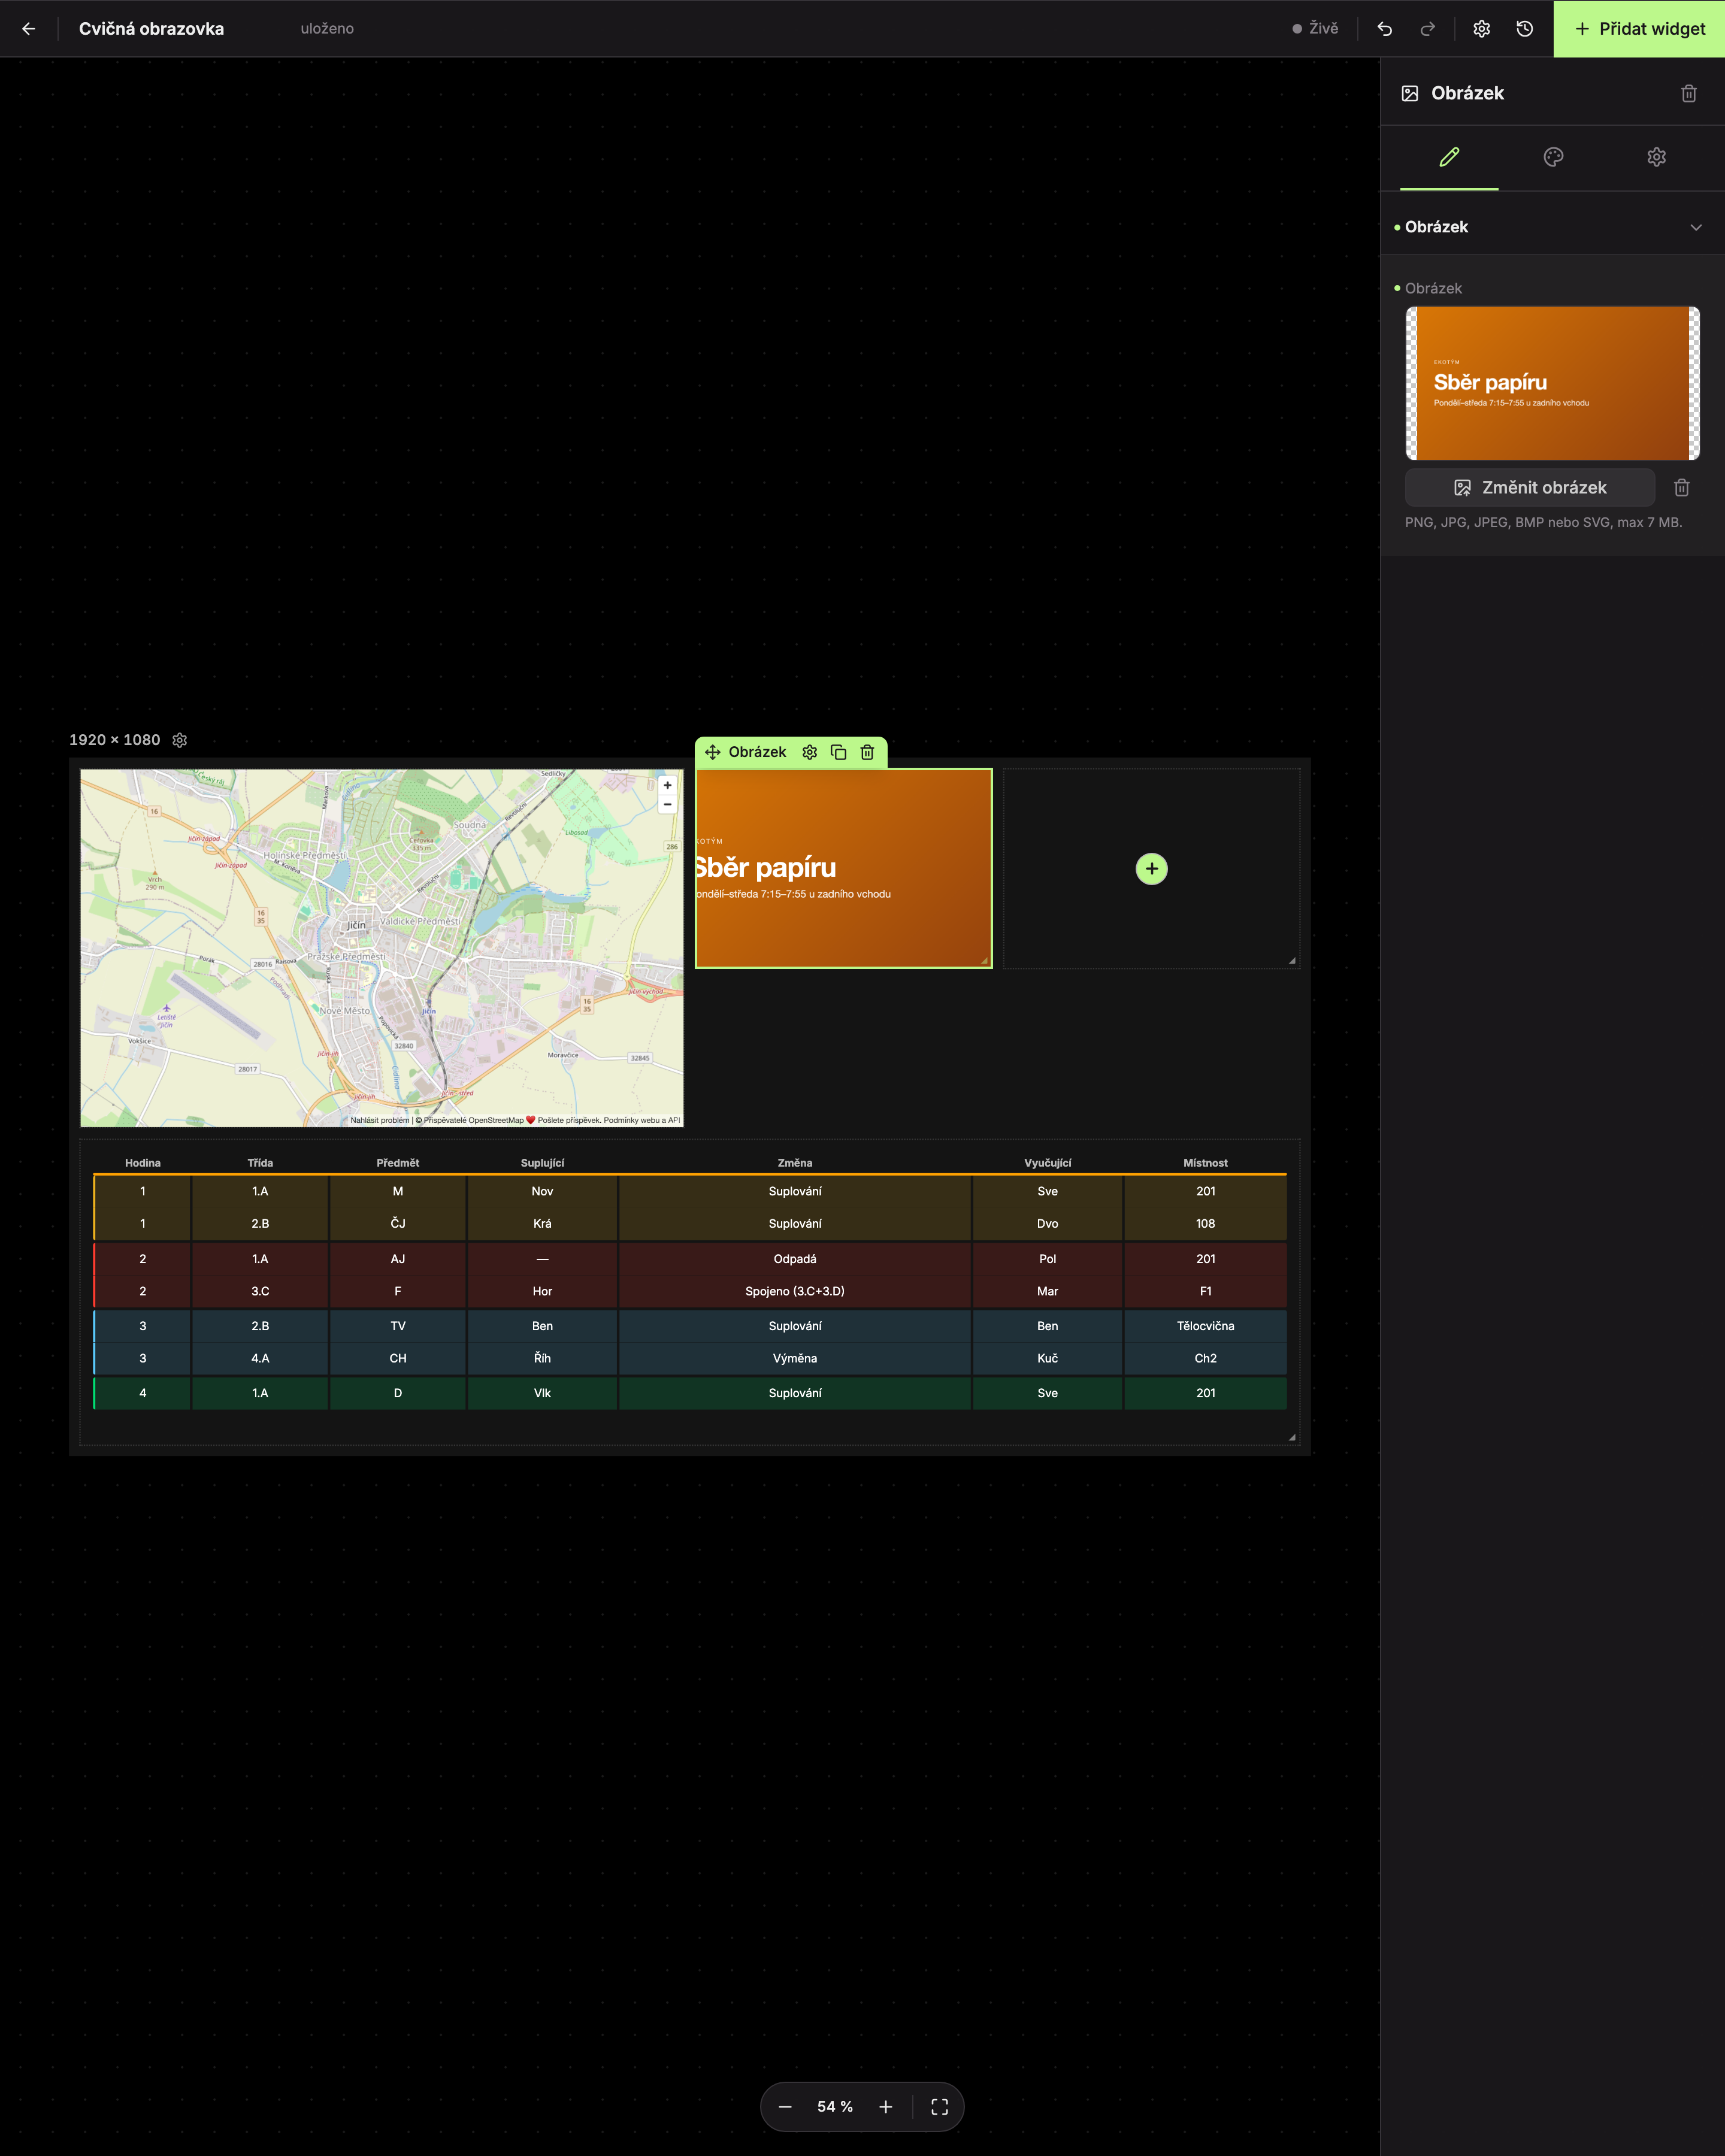Open gear settings on widget toolbar
This screenshot has height=2156, width=1725.
coord(809,752)
